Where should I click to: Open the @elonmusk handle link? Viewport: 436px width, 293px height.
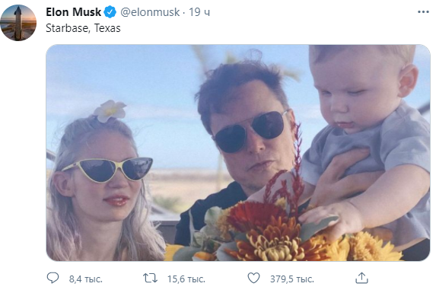[150, 12]
